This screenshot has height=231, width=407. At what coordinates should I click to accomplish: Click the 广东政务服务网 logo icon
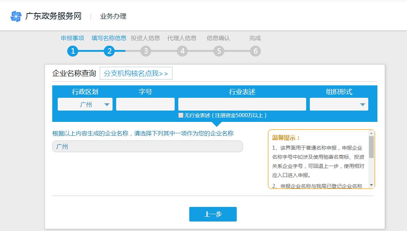[16, 16]
